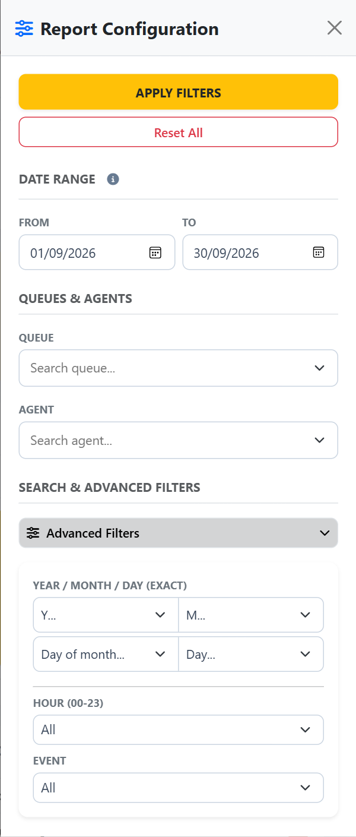The image size is (356, 837).
Task: Click the YEAR / MONTH / DAY (EXACT) label
Action: pyautogui.click(x=110, y=586)
